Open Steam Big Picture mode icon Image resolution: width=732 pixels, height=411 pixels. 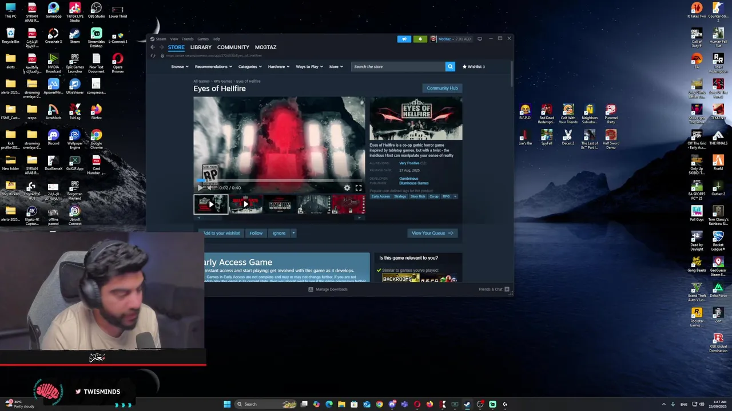coord(480,39)
